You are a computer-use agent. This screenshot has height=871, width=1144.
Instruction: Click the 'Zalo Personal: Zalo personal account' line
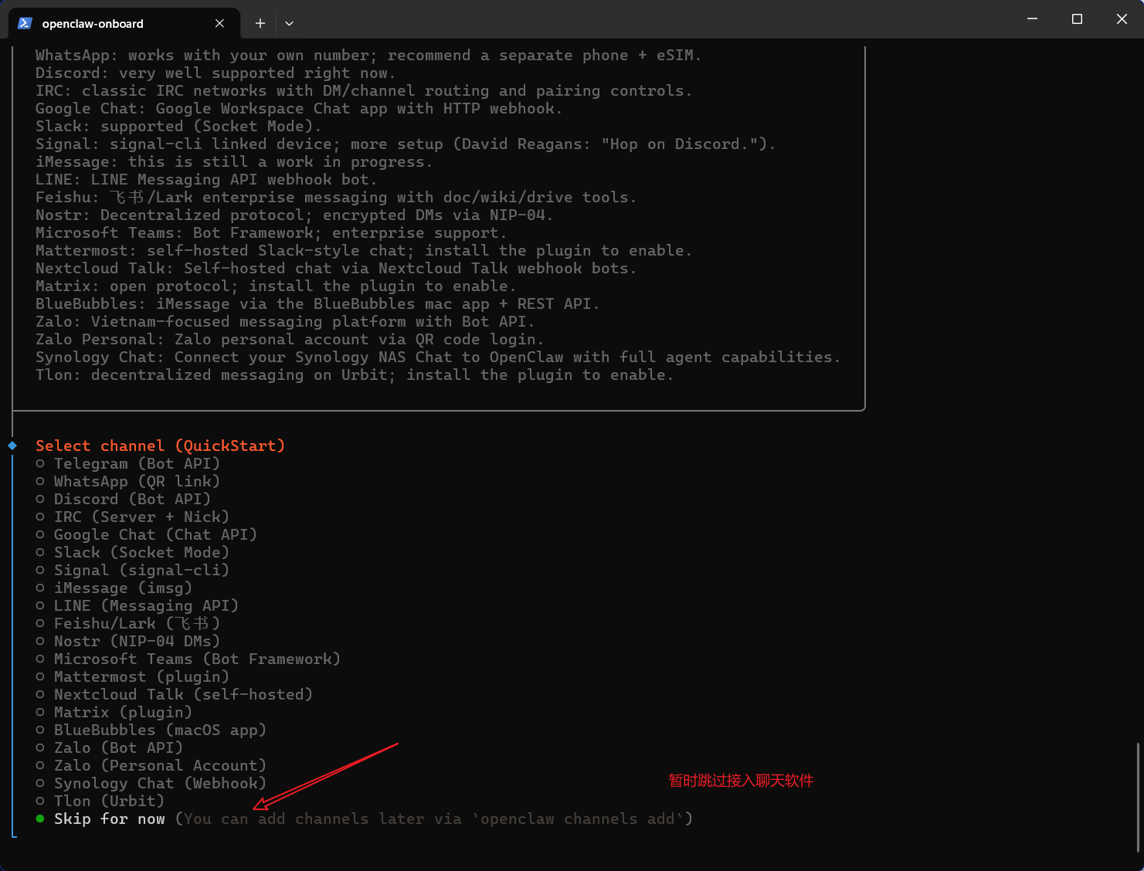point(290,339)
